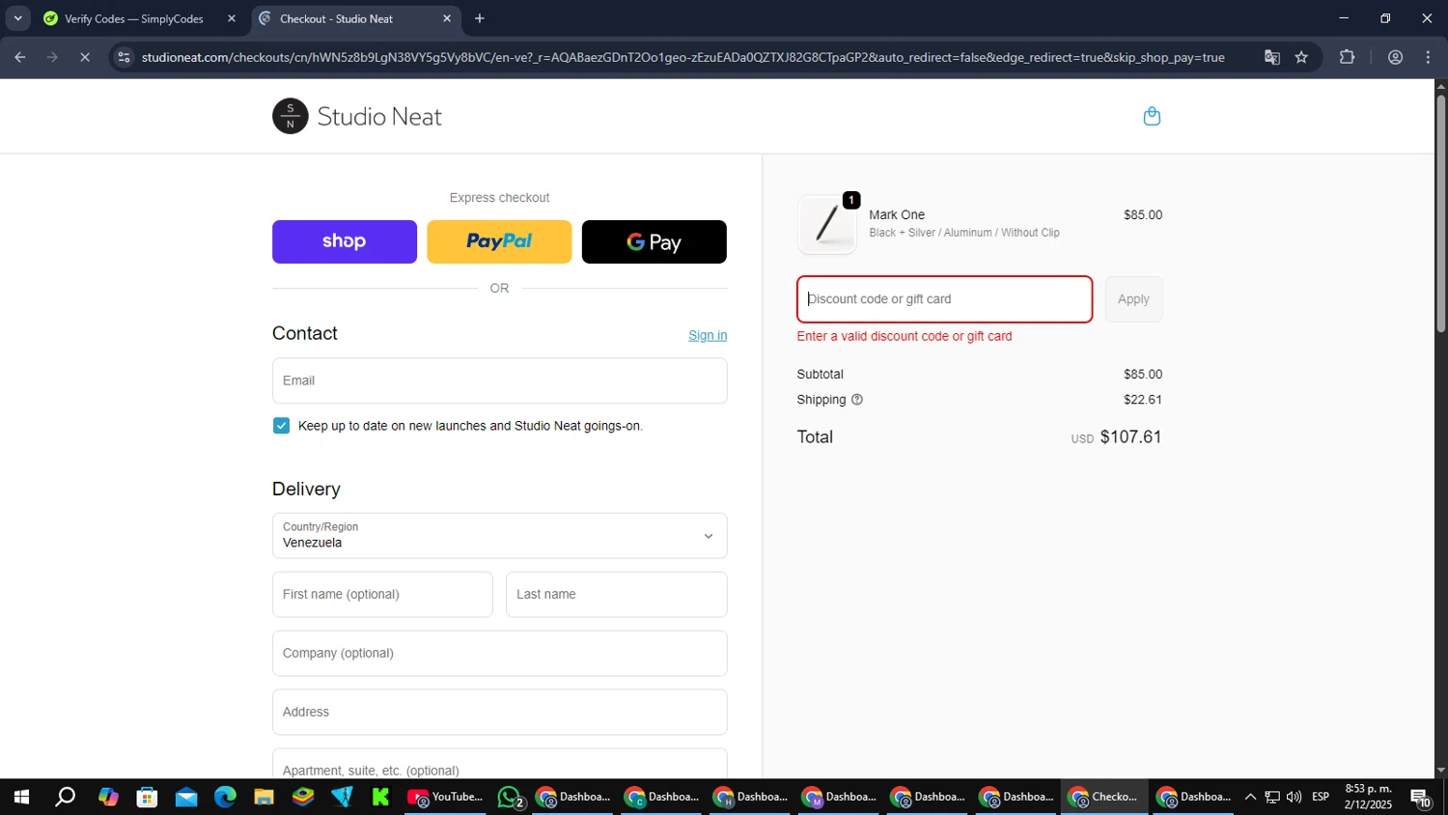Stop loading the page

click(x=85, y=57)
